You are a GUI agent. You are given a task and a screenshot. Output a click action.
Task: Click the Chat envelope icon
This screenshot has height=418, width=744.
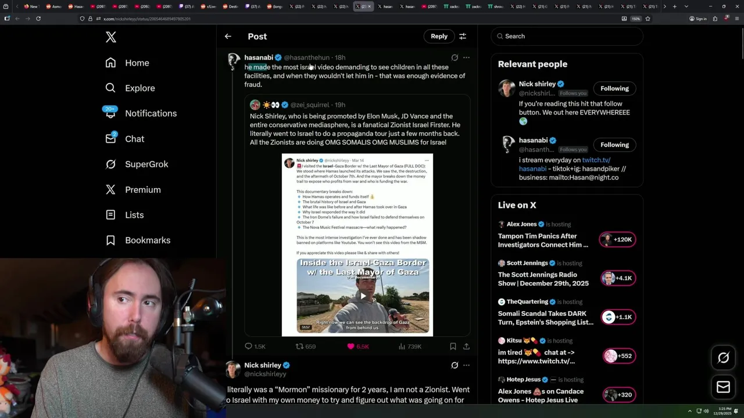[110, 139]
